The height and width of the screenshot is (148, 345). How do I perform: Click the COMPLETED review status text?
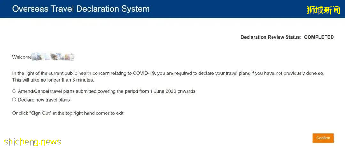[319, 37]
